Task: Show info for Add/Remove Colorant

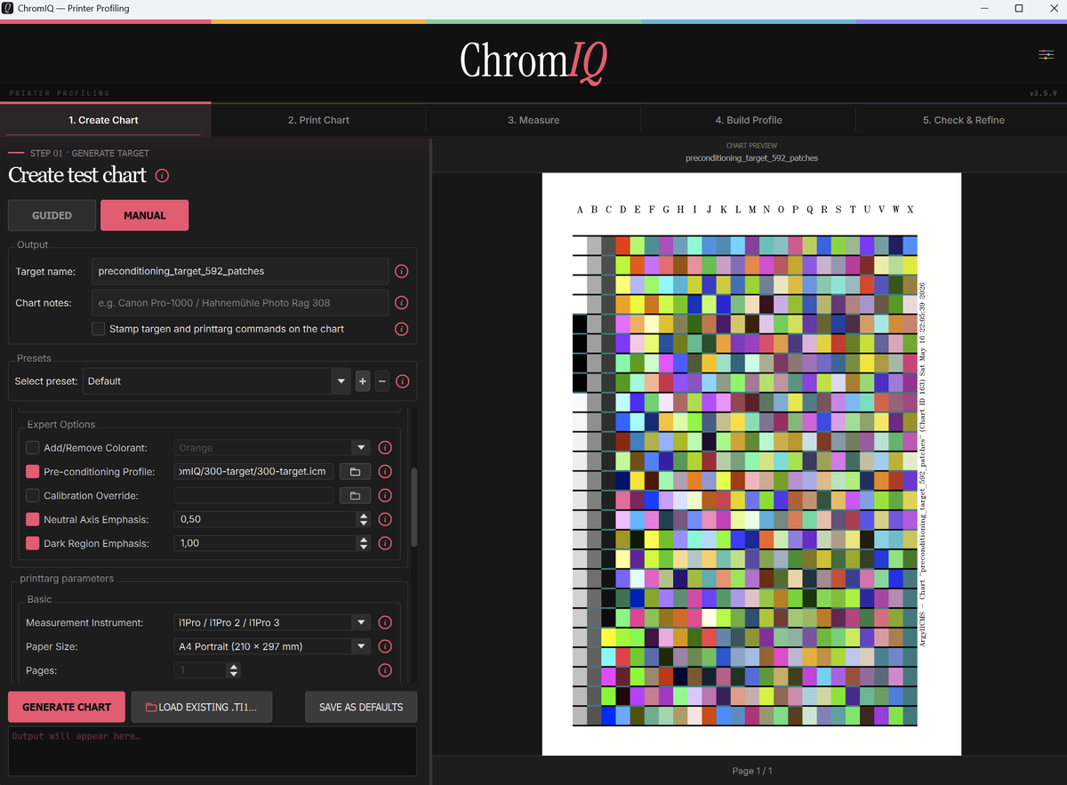Action: coord(385,448)
